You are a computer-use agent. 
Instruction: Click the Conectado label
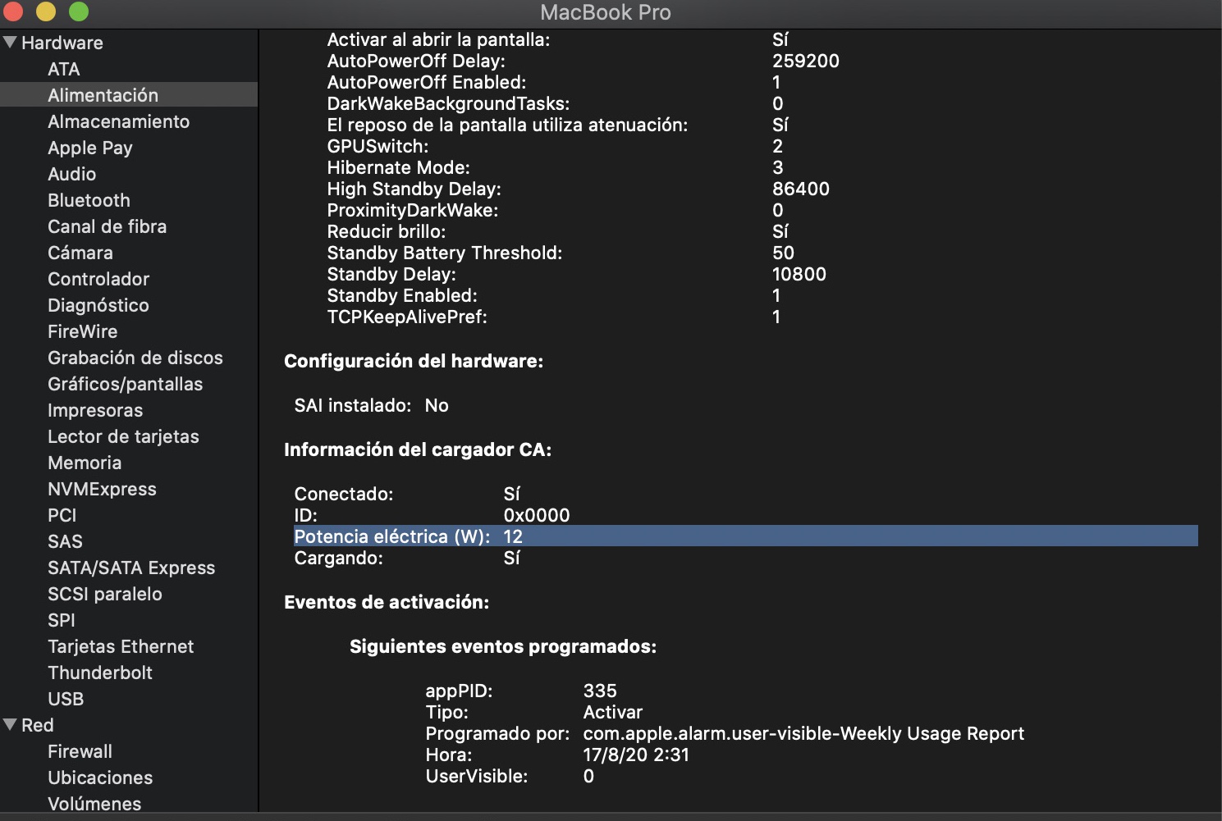tap(344, 494)
